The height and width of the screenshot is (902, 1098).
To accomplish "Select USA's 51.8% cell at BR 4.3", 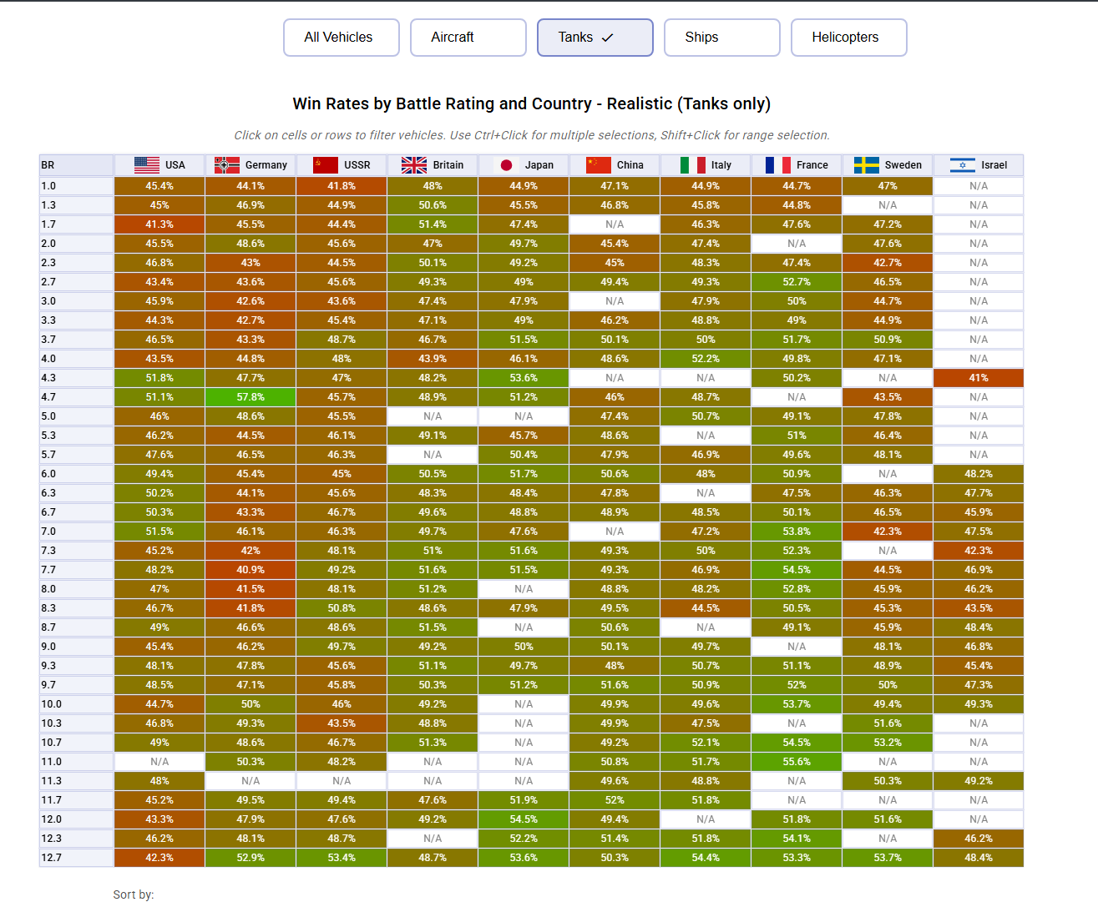I will pyautogui.click(x=159, y=378).
